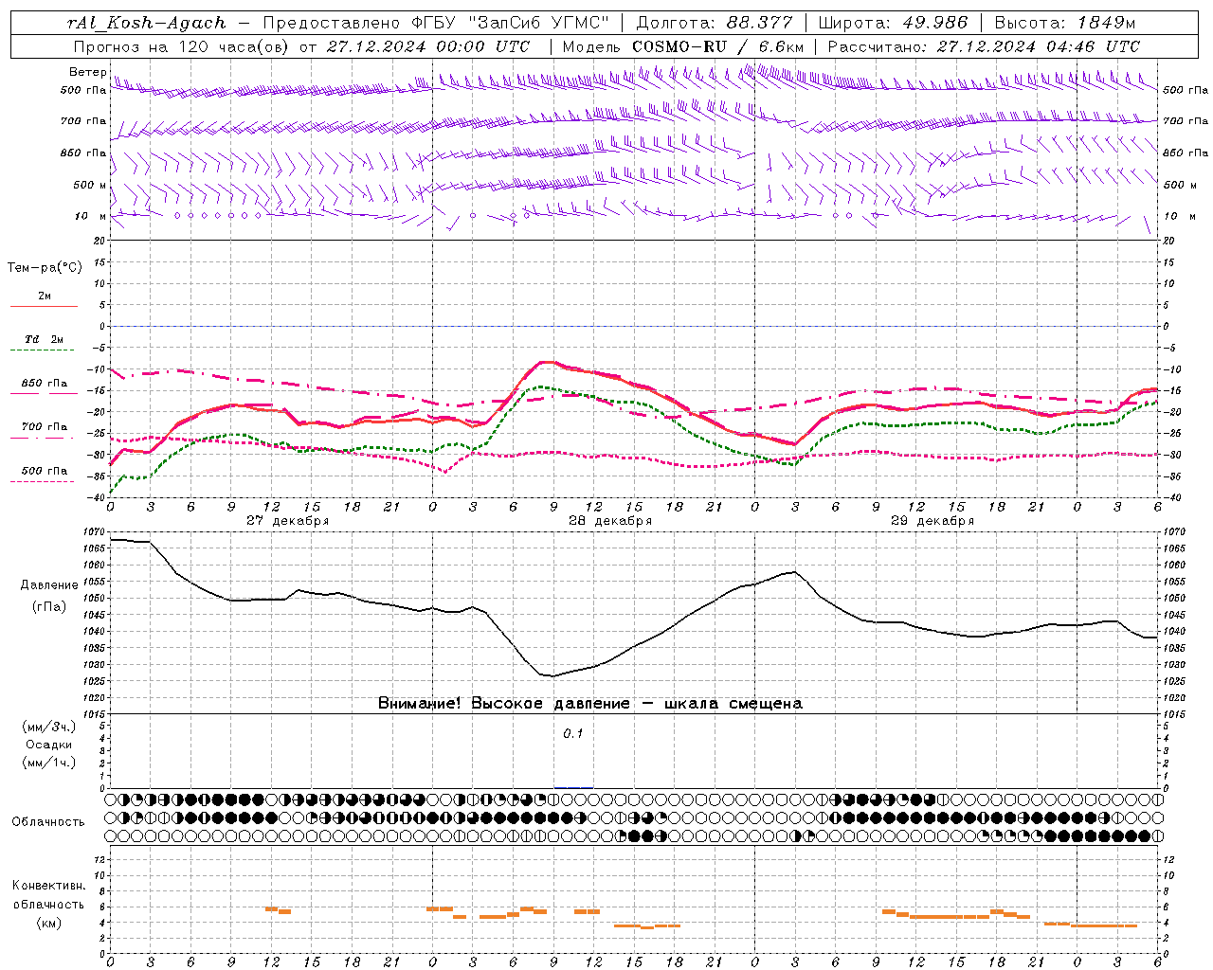The image size is (1213, 970).
Task: Click the Давление panel label
Action: coord(49,584)
